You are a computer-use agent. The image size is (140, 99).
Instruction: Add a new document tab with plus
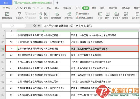click(57, 3)
